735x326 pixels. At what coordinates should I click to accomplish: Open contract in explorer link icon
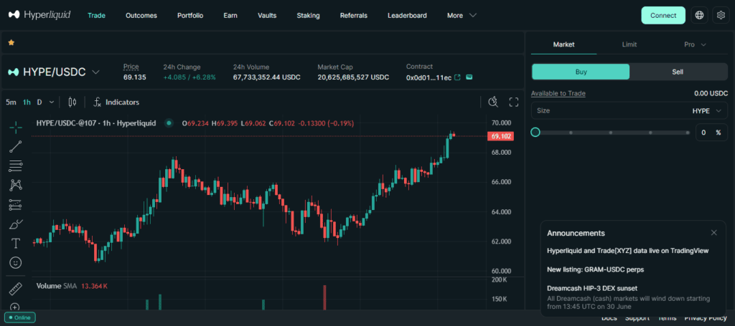[x=458, y=77]
